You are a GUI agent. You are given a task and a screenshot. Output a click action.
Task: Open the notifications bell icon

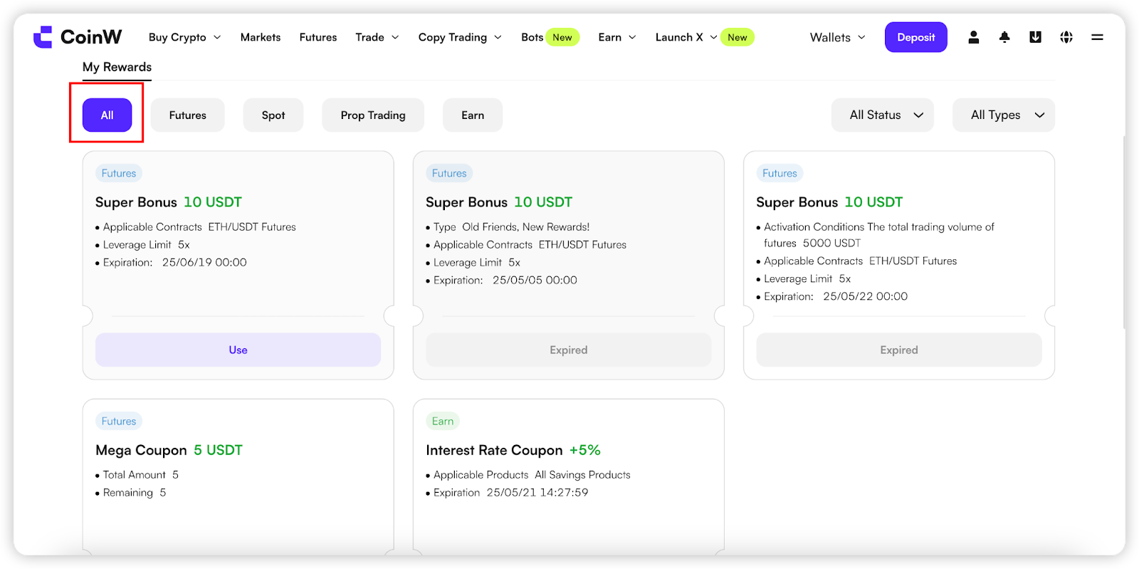click(1004, 37)
